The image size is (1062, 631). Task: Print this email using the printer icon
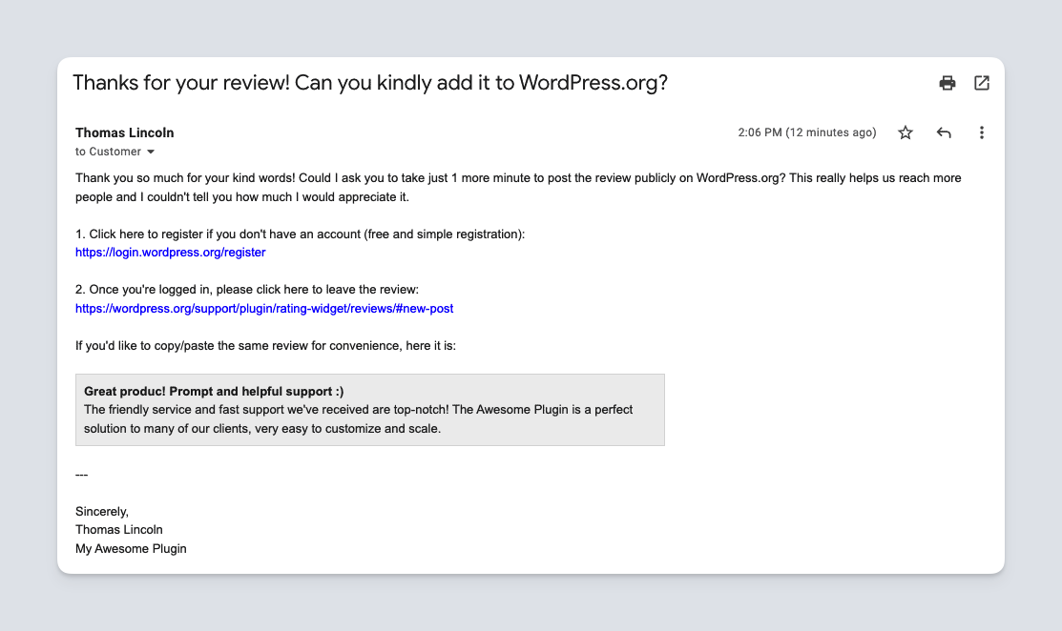(x=947, y=83)
